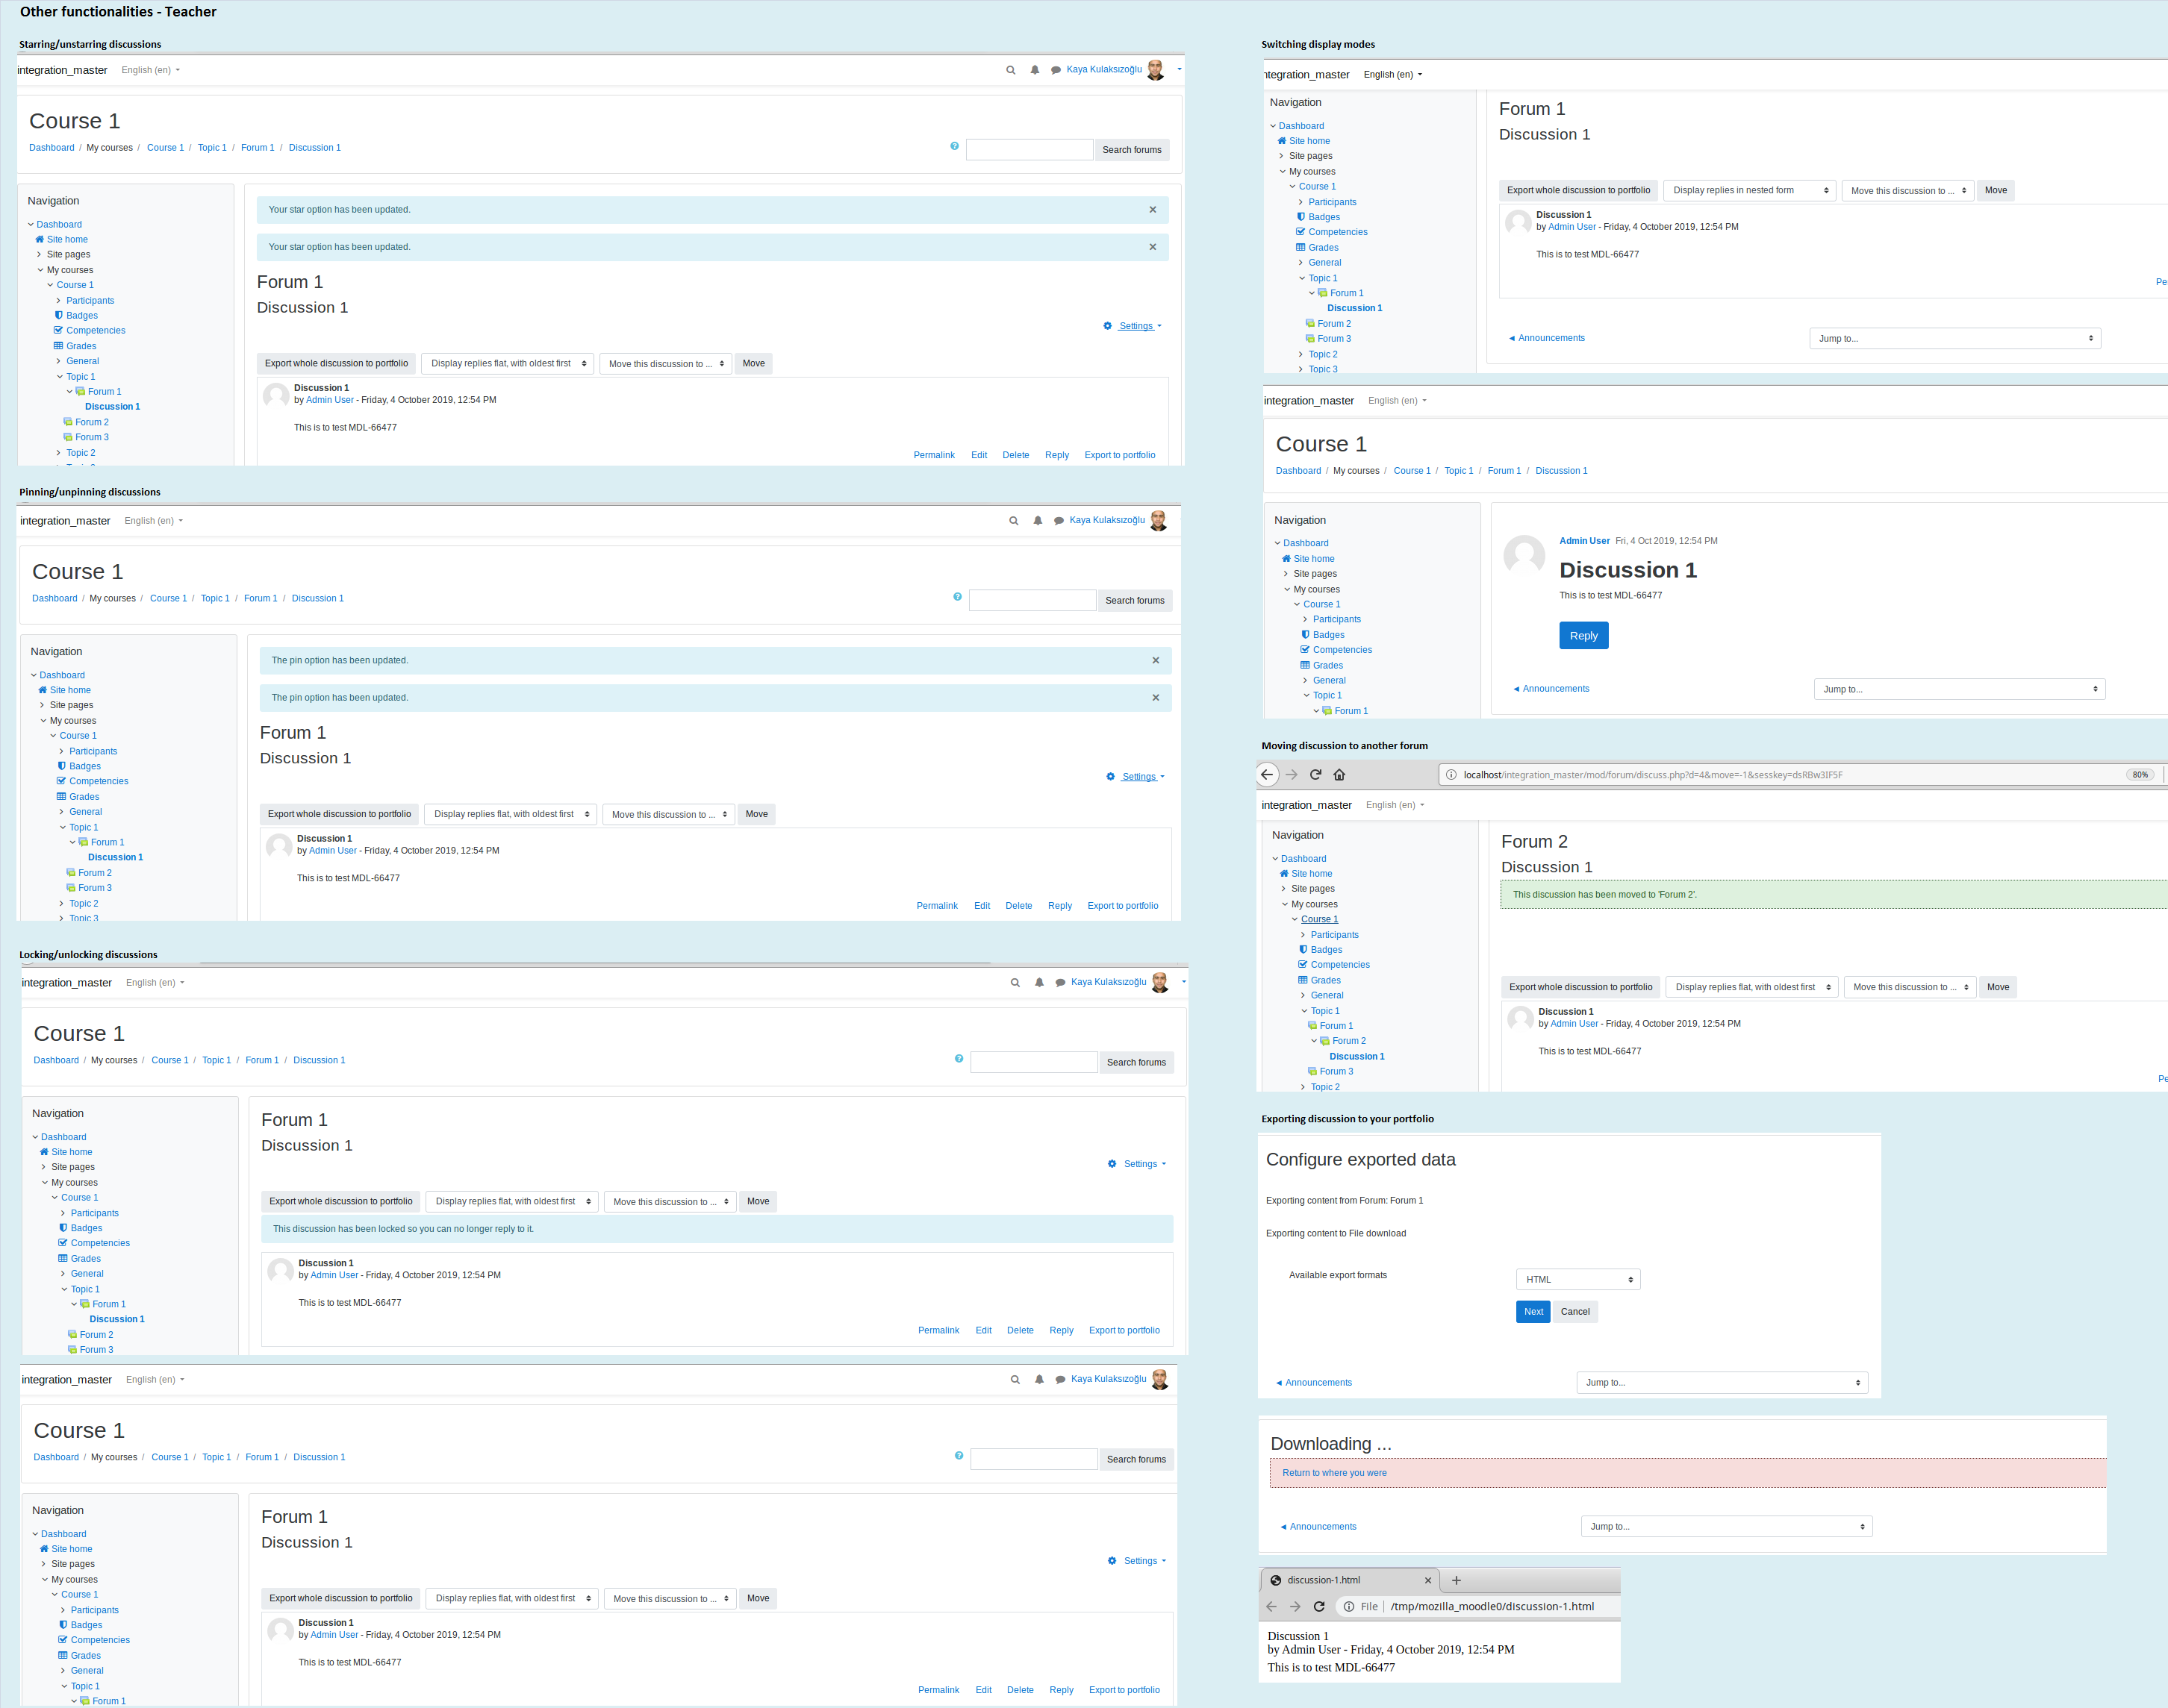The image size is (2168, 1708).
Task: Click Site home icon in Moving discussion navigation
Action: coord(1285,873)
